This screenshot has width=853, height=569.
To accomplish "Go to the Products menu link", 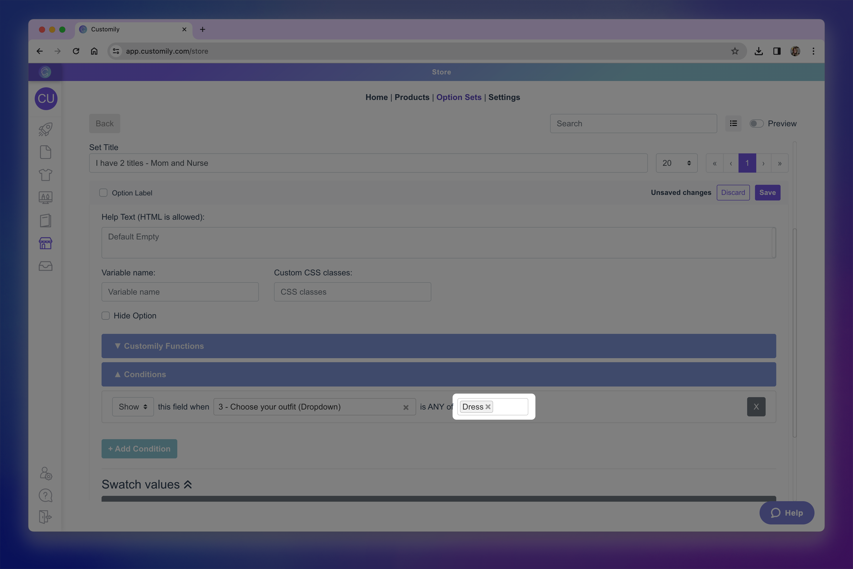I will pos(412,97).
